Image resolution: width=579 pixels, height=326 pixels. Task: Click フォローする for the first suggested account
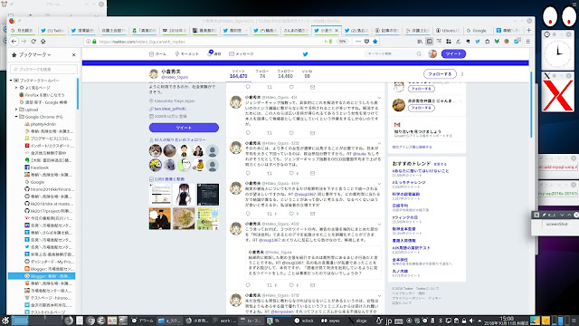422,89
